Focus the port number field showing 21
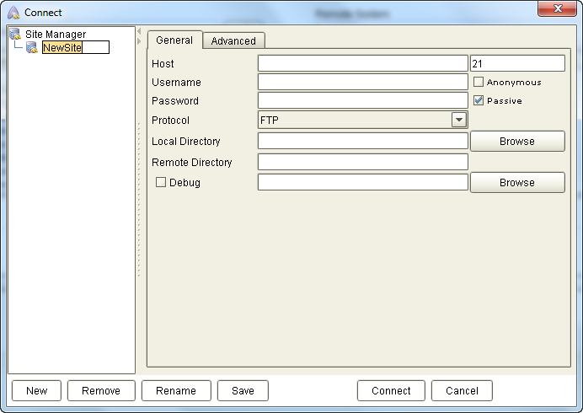 516,64
